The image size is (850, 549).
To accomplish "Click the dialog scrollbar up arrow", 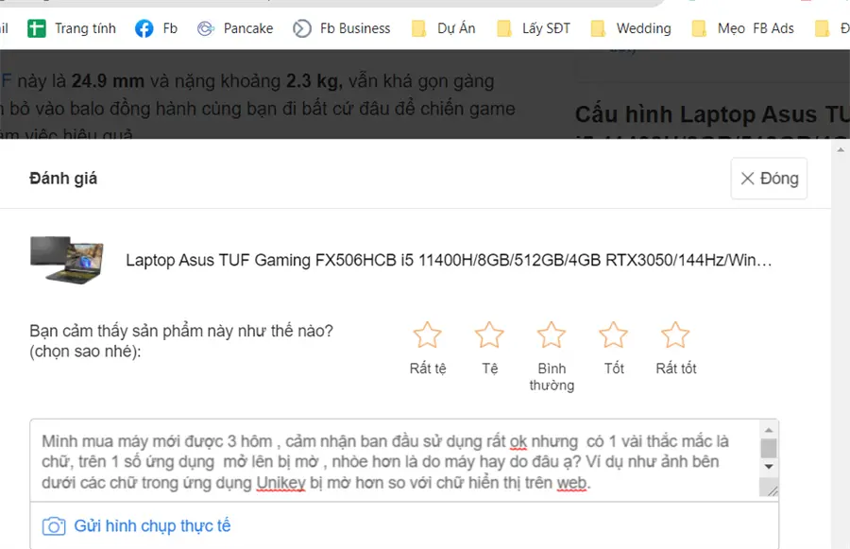I will [x=841, y=149].
